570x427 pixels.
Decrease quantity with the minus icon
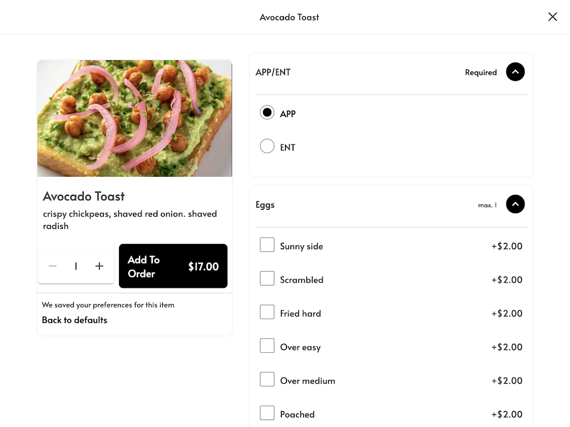click(x=52, y=266)
